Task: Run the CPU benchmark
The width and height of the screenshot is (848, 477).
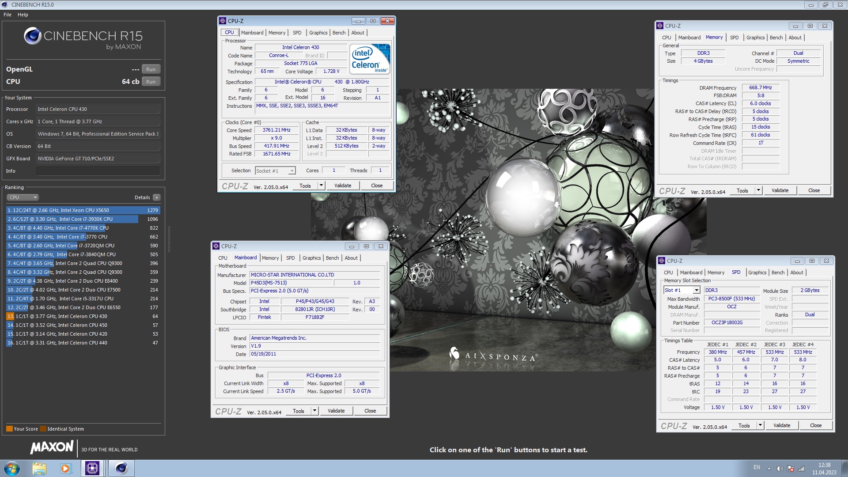Action: point(151,82)
